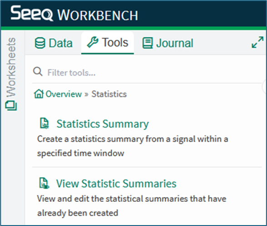Click the Tools wrench icon
The width and height of the screenshot is (267, 226).
93,42
